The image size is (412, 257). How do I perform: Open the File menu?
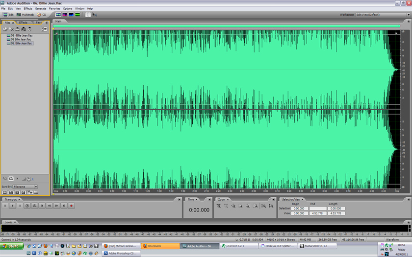pyautogui.click(x=3, y=9)
